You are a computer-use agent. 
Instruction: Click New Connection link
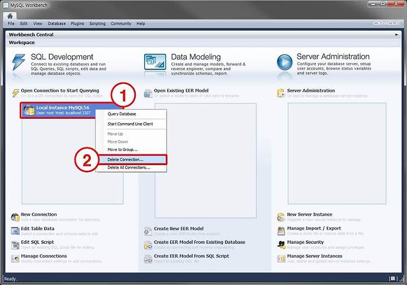coord(38,214)
